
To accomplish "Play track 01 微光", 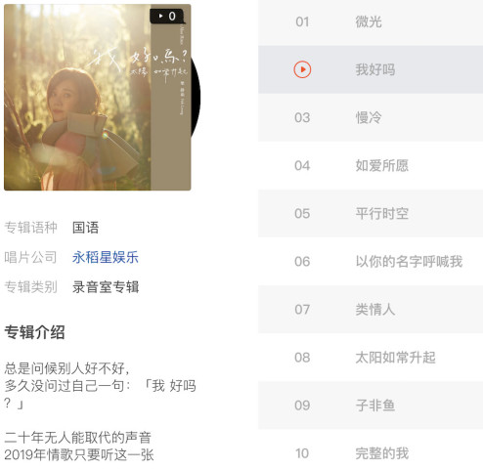I will click(371, 21).
